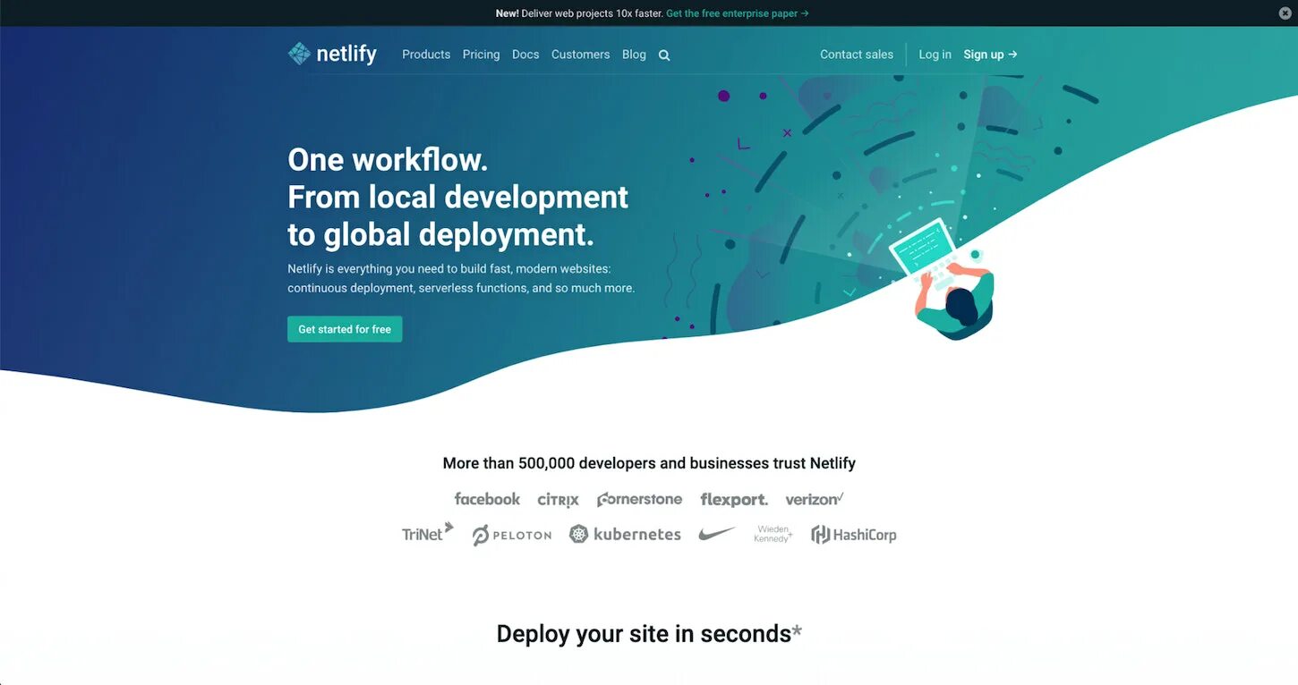Open the search magnifier icon
This screenshot has width=1298, height=685.
tap(664, 55)
